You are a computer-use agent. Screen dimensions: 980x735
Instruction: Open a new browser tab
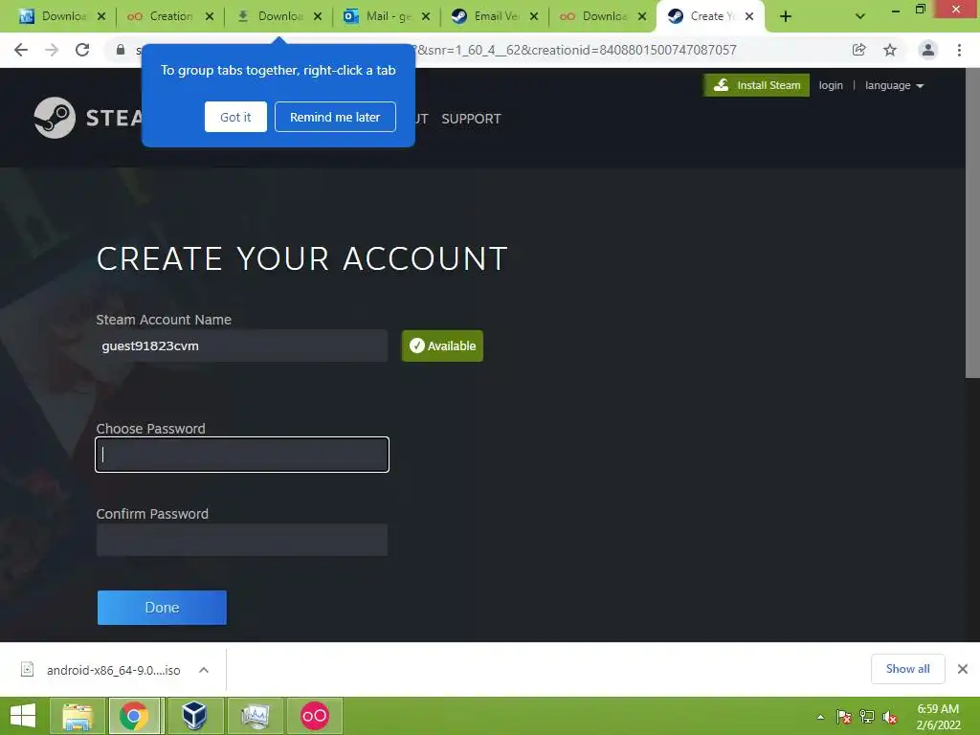coord(786,16)
